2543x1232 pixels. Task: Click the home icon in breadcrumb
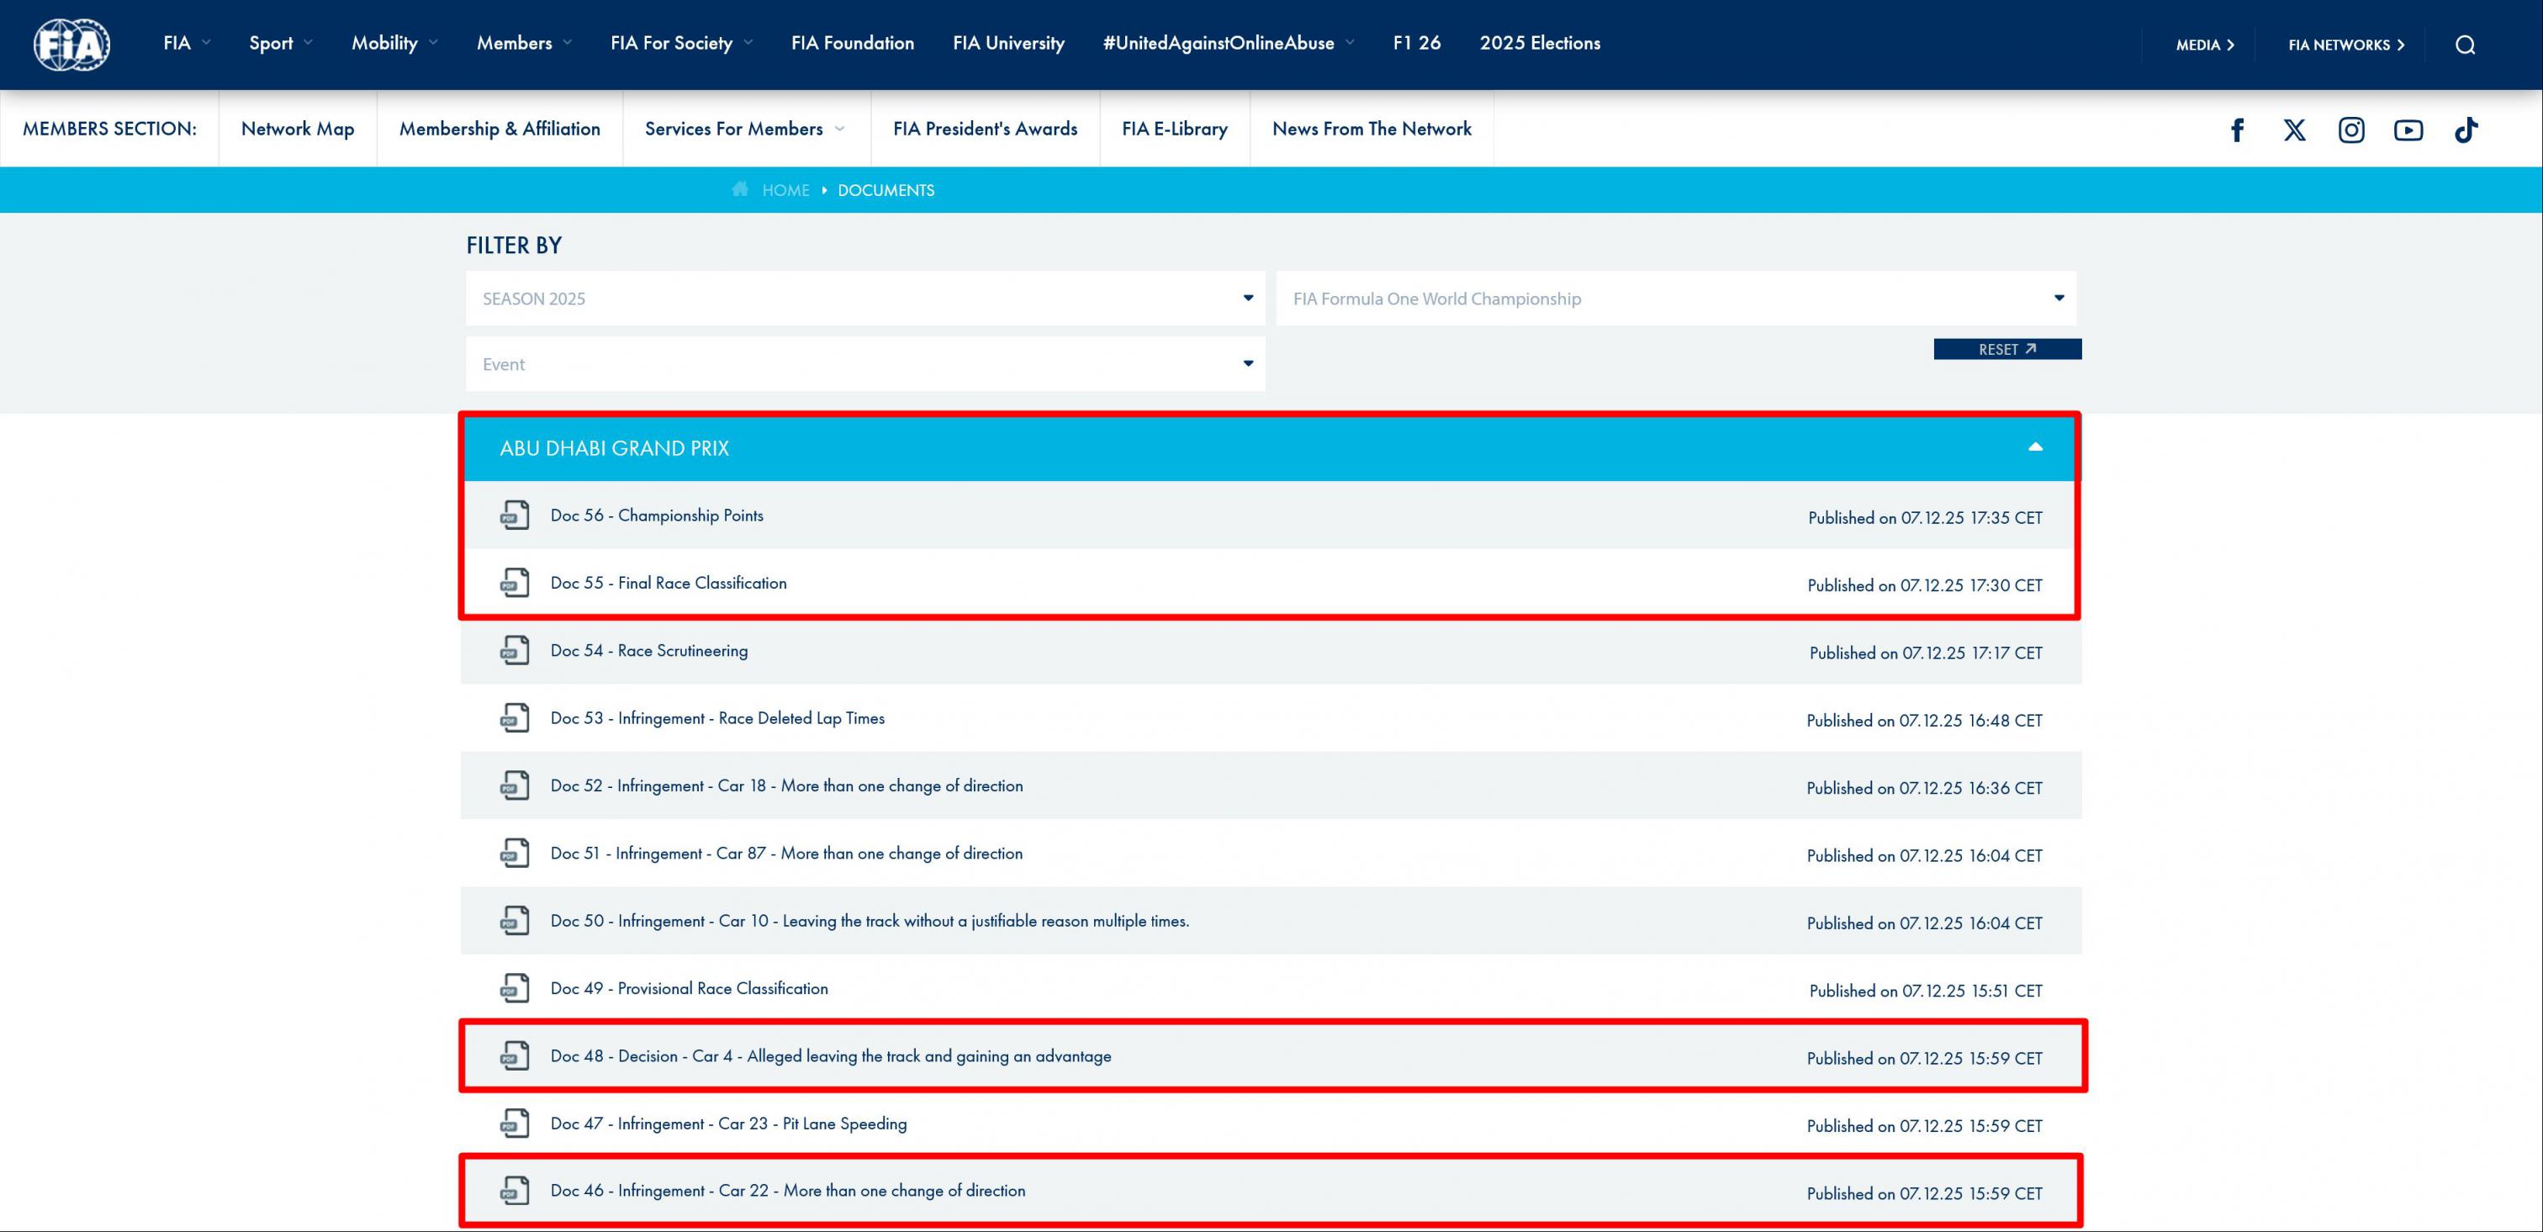(x=739, y=189)
